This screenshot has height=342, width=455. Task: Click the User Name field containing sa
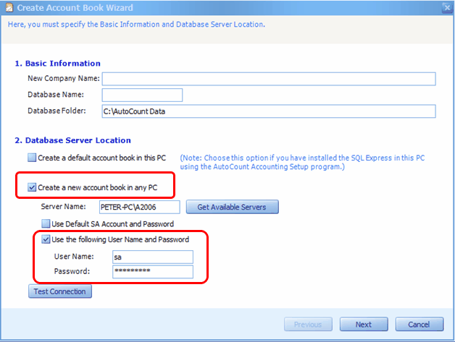click(x=152, y=257)
